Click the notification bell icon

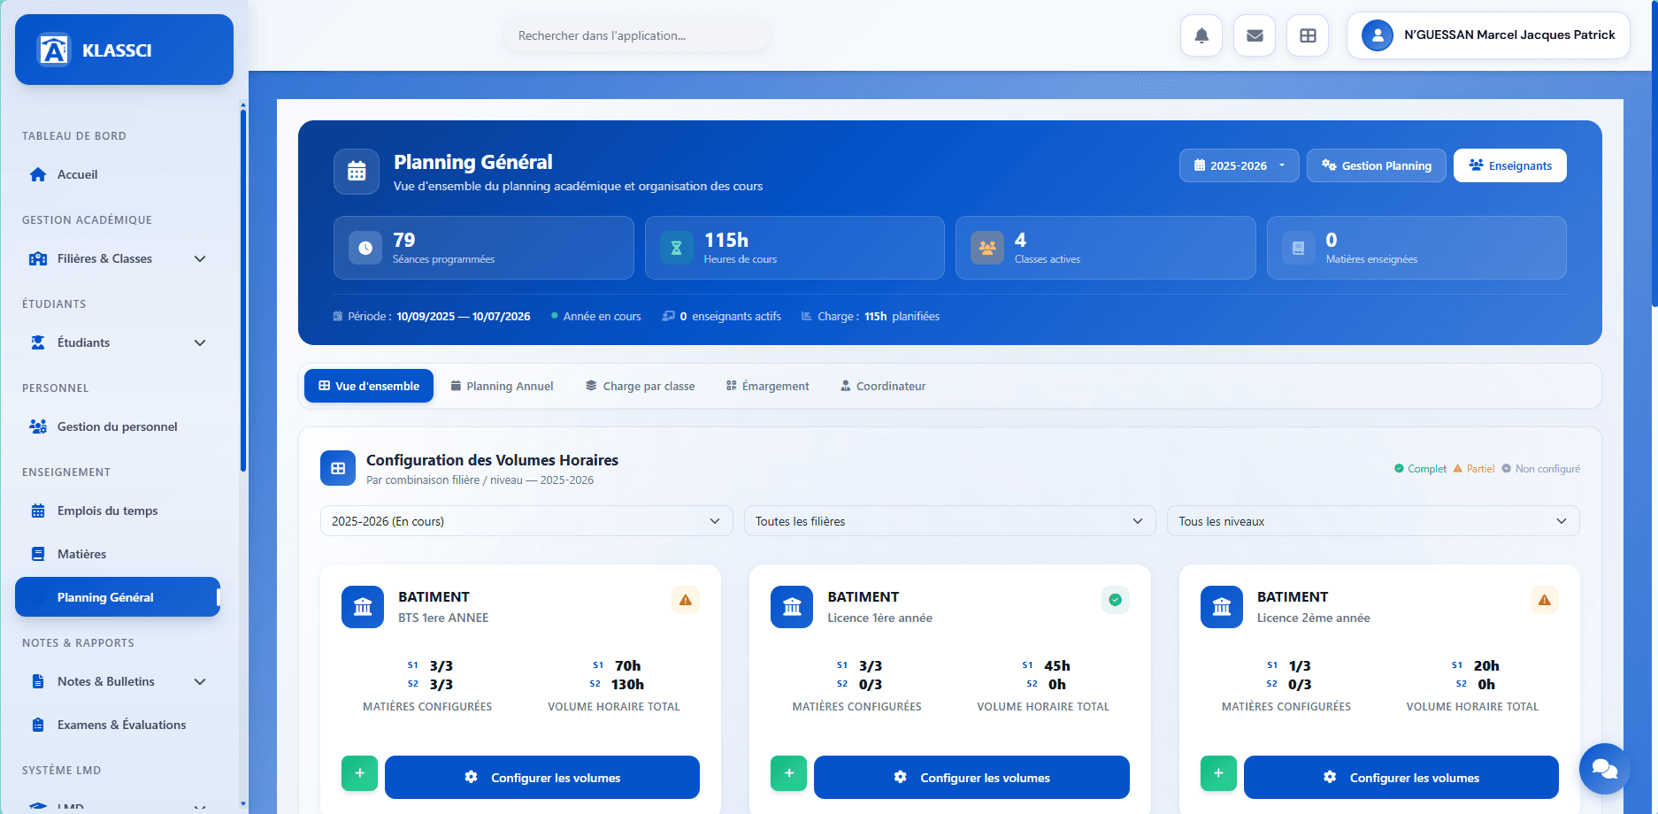[1201, 36]
